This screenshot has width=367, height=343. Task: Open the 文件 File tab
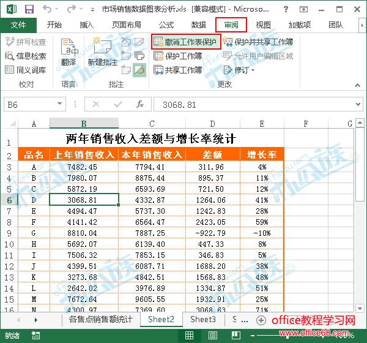coord(18,25)
